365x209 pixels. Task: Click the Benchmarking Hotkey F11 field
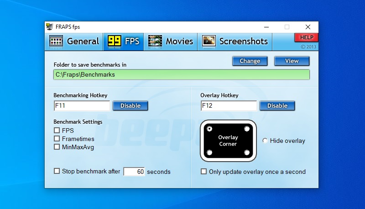coord(82,106)
